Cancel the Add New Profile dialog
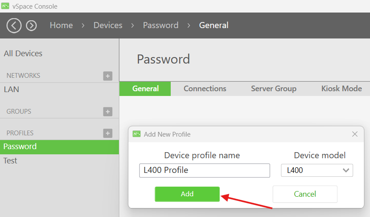 coord(305,194)
